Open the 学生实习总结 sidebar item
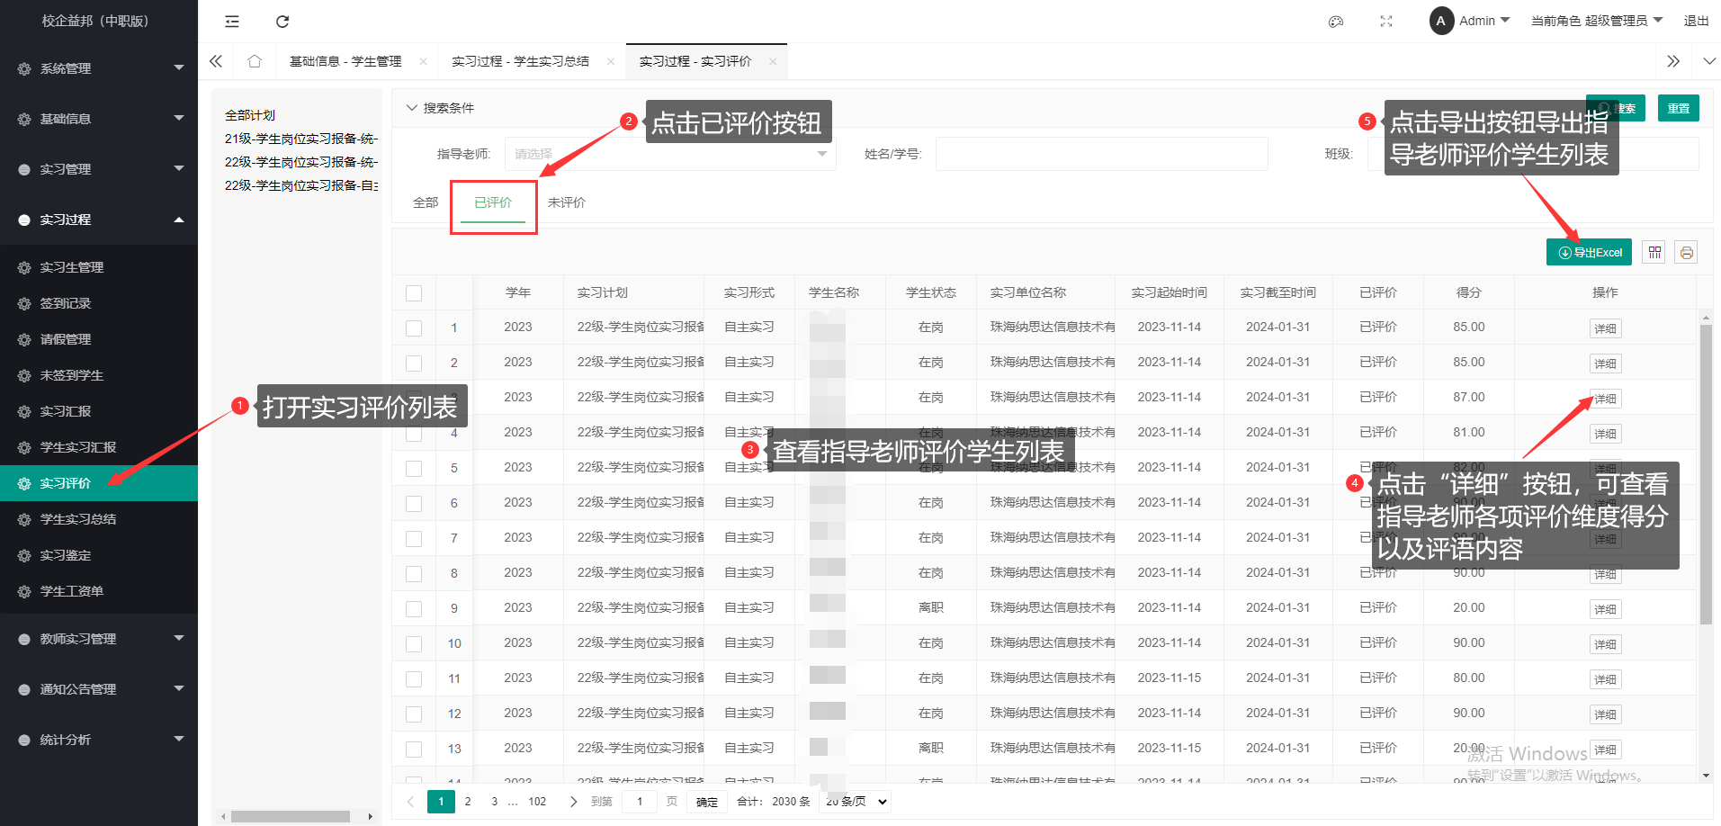The width and height of the screenshot is (1721, 826). tap(78, 519)
